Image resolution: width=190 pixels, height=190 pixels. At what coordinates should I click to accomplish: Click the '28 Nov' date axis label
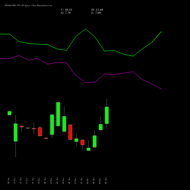pyautogui.click(x=81, y=181)
